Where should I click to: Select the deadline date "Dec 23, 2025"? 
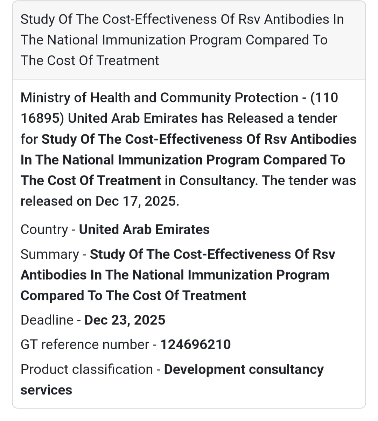point(125,320)
